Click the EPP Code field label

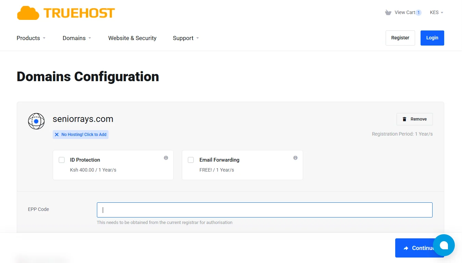tap(38, 209)
